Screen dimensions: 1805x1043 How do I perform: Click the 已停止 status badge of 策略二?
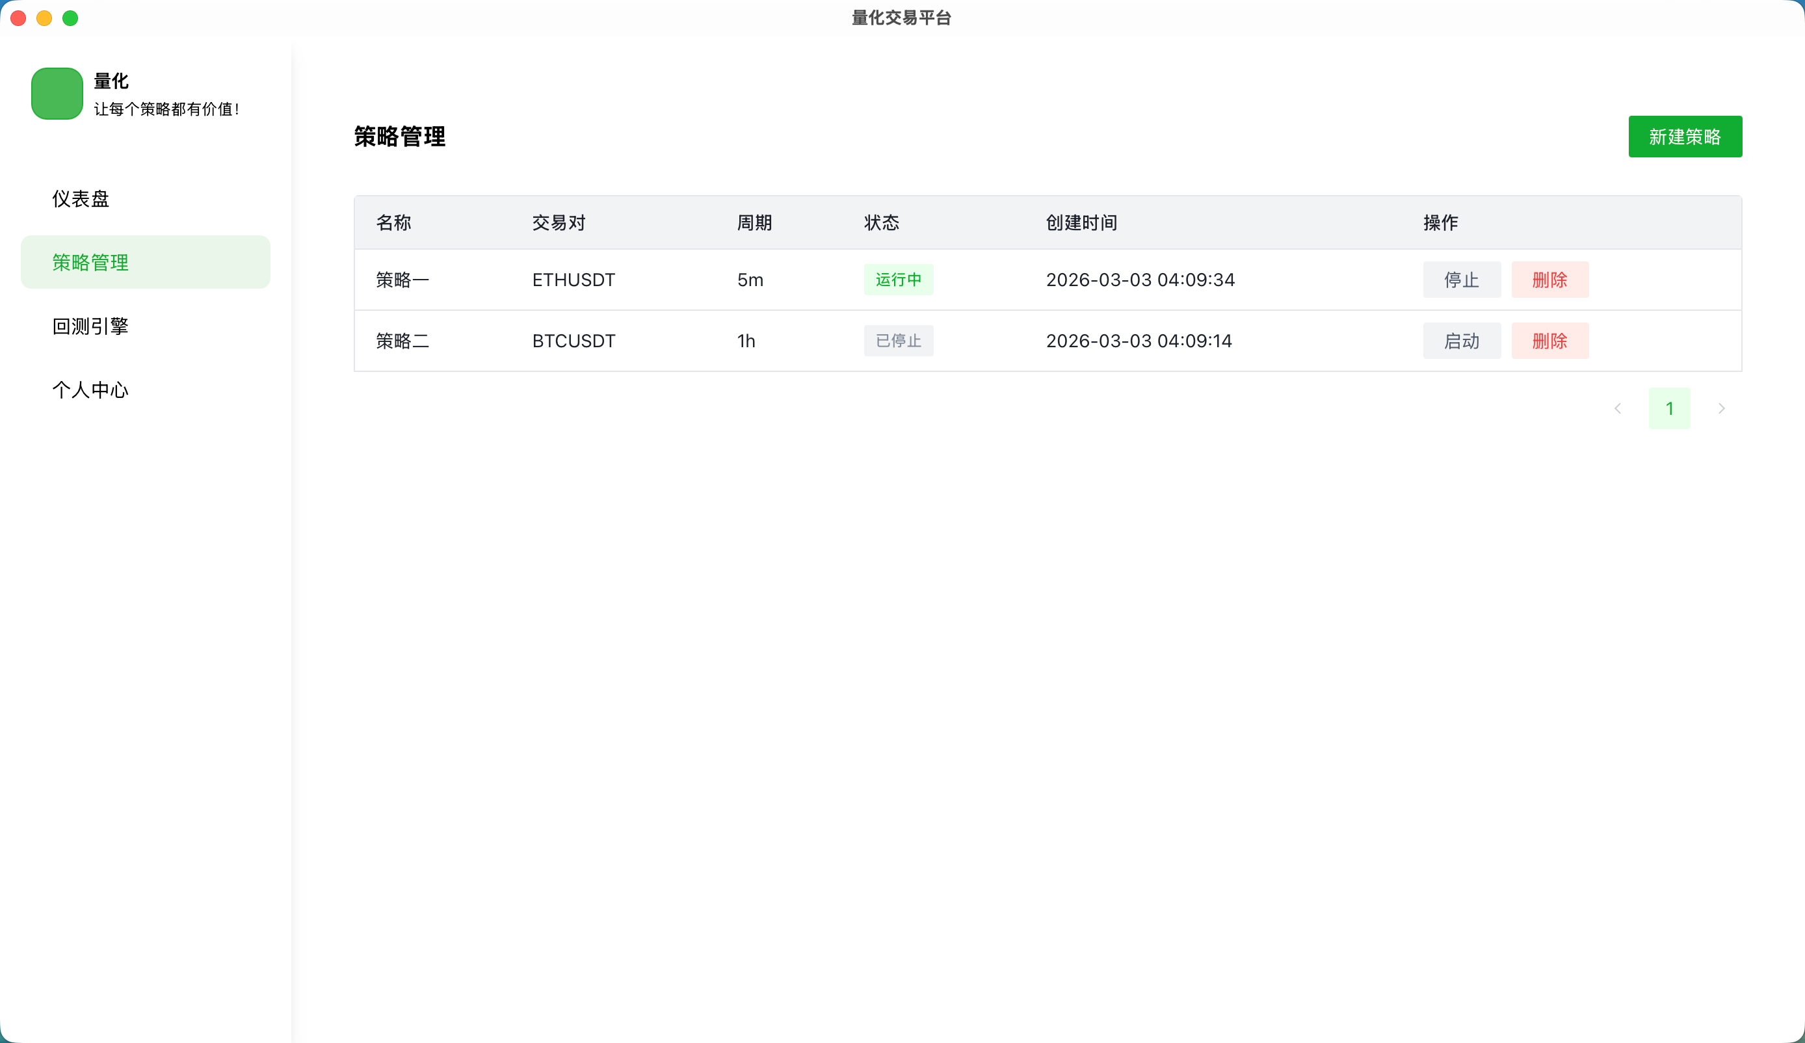(x=899, y=341)
